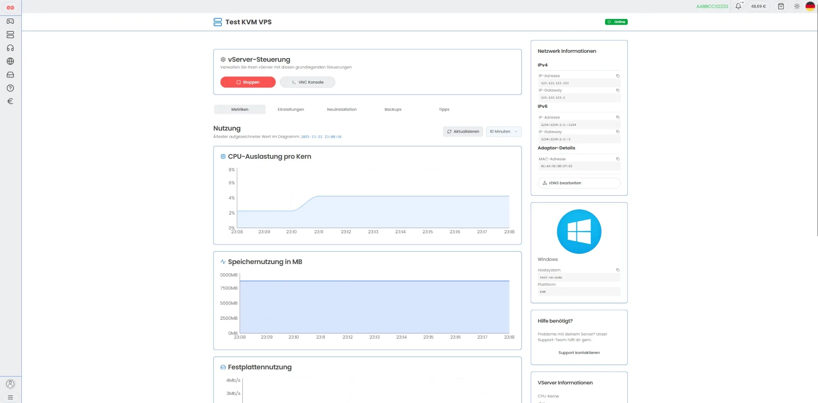Click the server icon beside Test KVM VPS
The image size is (818, 403).
(218, 22)
